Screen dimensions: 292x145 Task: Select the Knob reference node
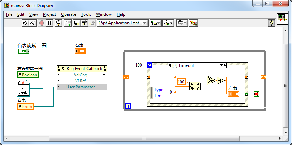25,106
